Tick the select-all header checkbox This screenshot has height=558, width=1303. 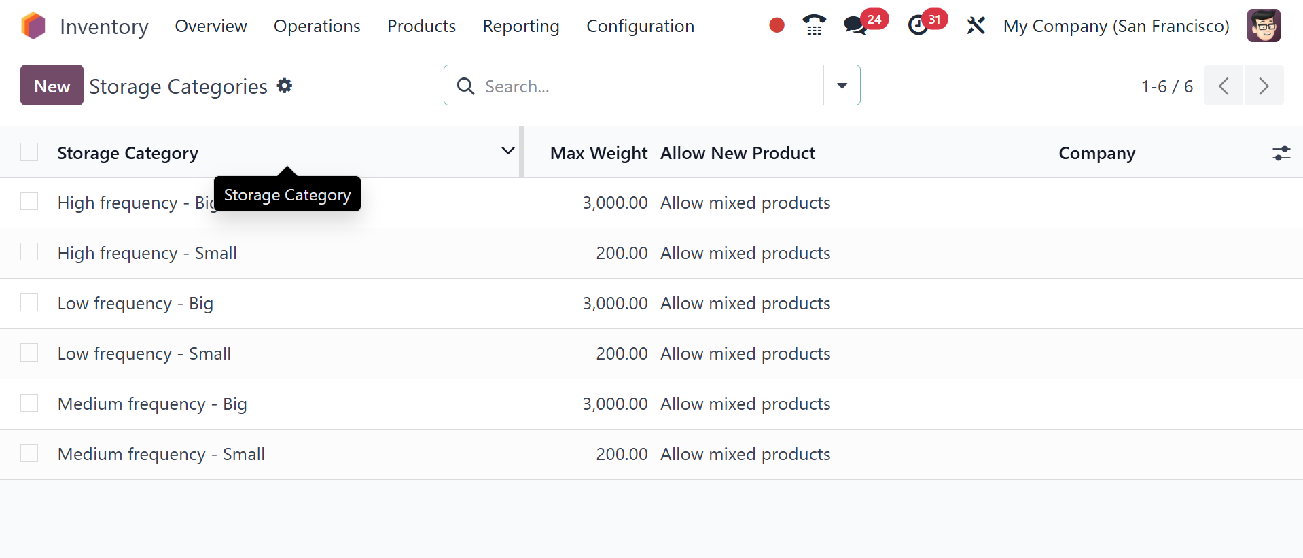29,152
